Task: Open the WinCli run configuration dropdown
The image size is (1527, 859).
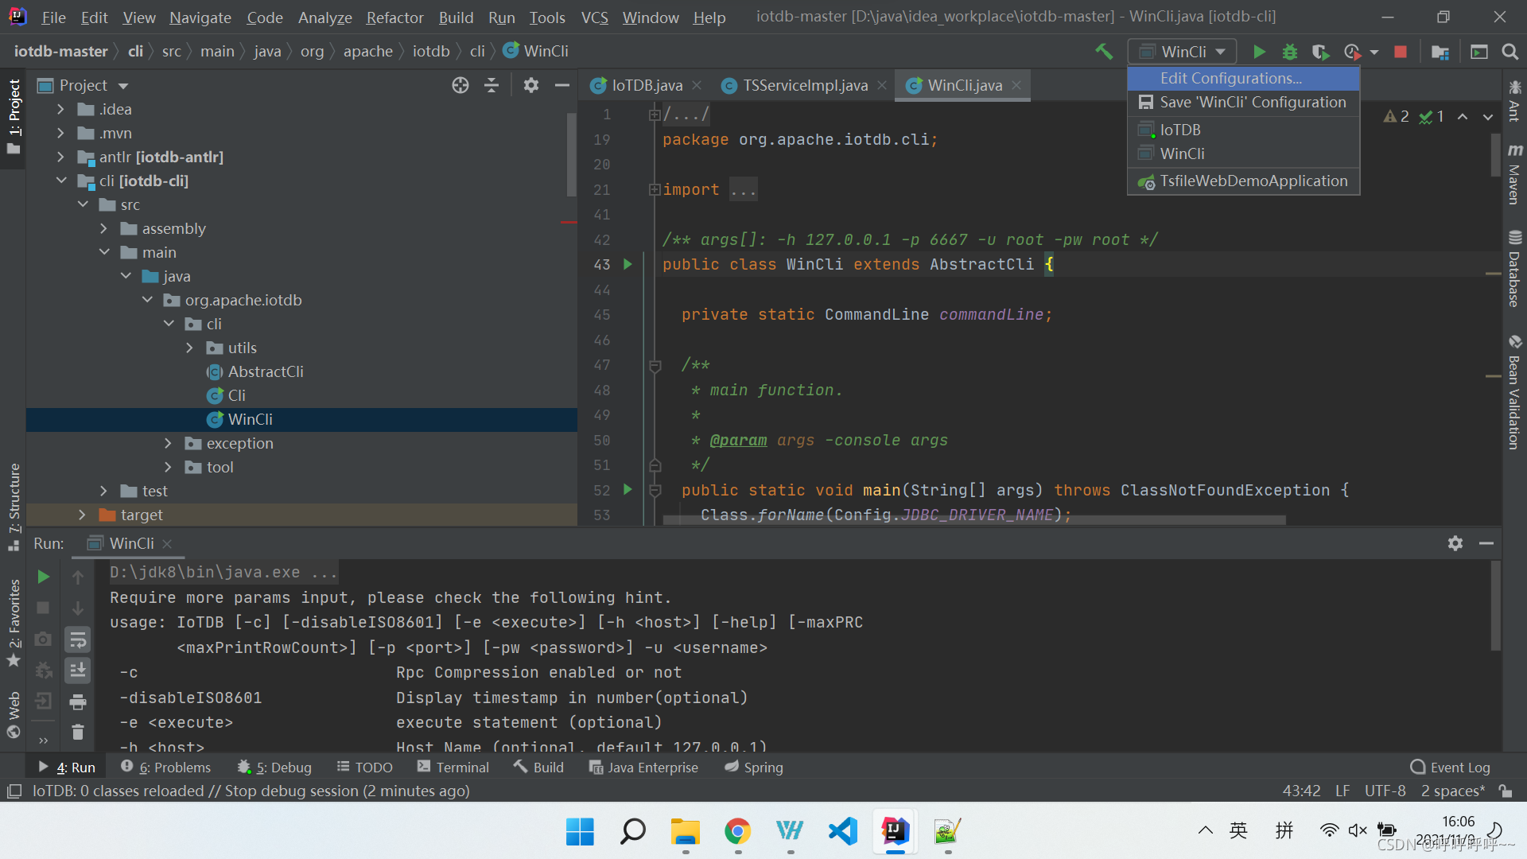Action: coord(1182,52)
